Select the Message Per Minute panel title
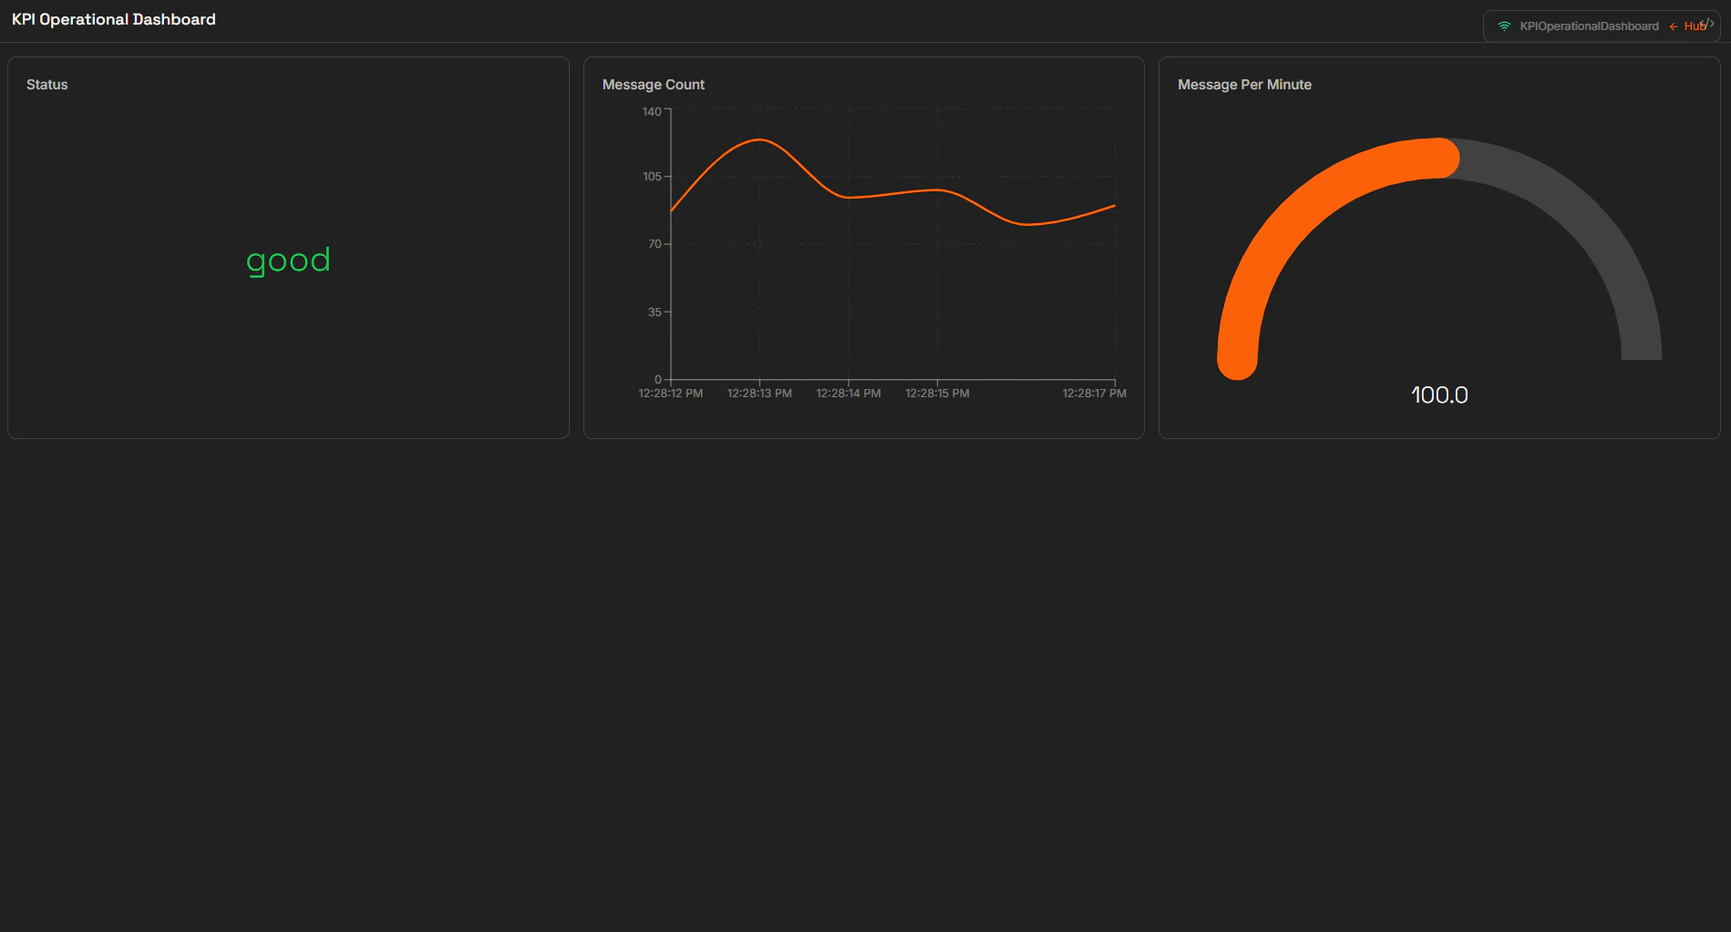The height and width of the screenshot is (932, 1731). [1245, 84]
